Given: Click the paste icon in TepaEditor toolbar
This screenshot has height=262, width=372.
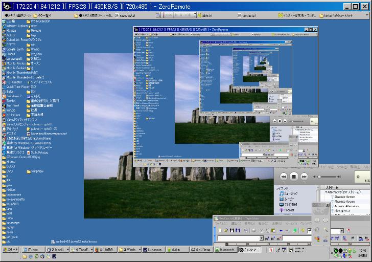Looking at the screenshot, I should (x=273, y=230).
